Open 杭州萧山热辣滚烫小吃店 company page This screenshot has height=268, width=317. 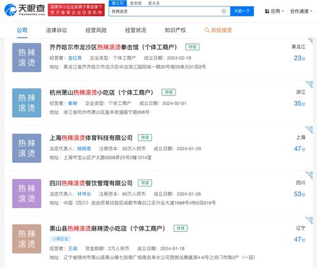tap(102, 92)
